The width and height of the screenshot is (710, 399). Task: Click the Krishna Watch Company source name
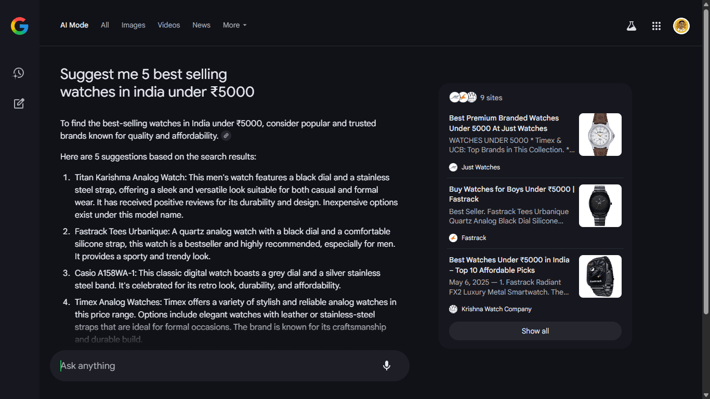(x=496, y=309)
